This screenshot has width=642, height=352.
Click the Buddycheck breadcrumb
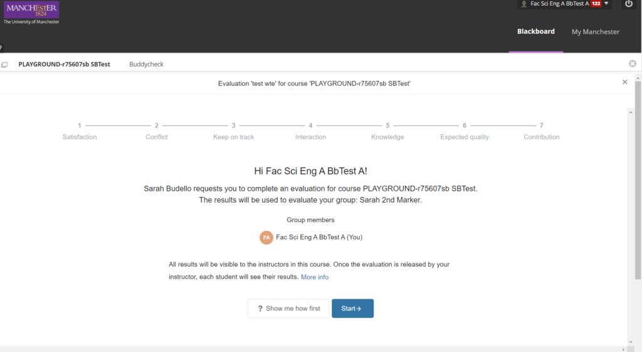pos(146,65)
